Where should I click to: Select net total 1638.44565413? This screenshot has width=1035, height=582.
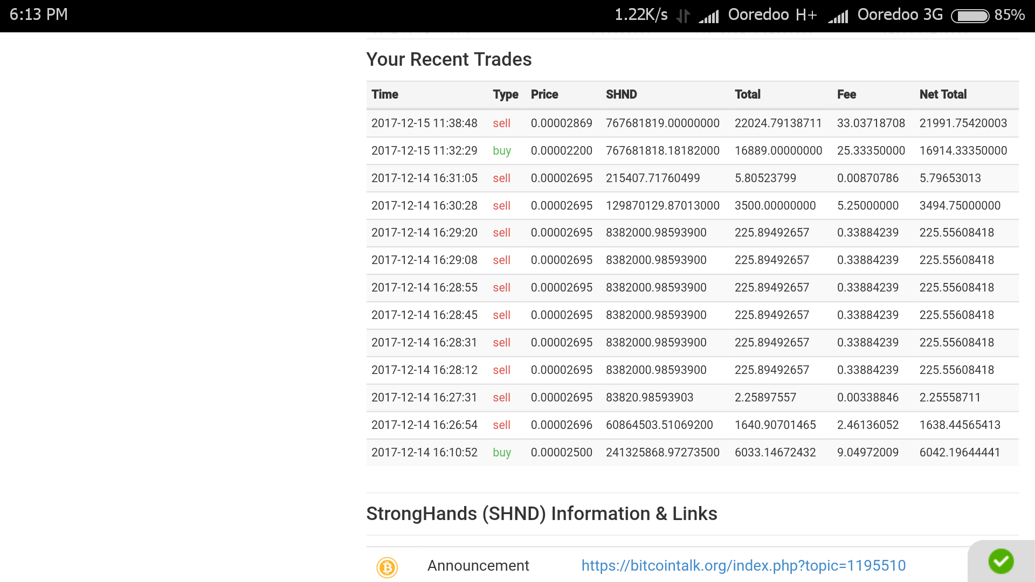(x=960, y=425)
